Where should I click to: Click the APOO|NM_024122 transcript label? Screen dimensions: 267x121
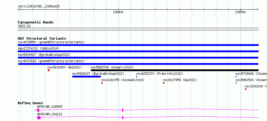click(x=49, y=114)
